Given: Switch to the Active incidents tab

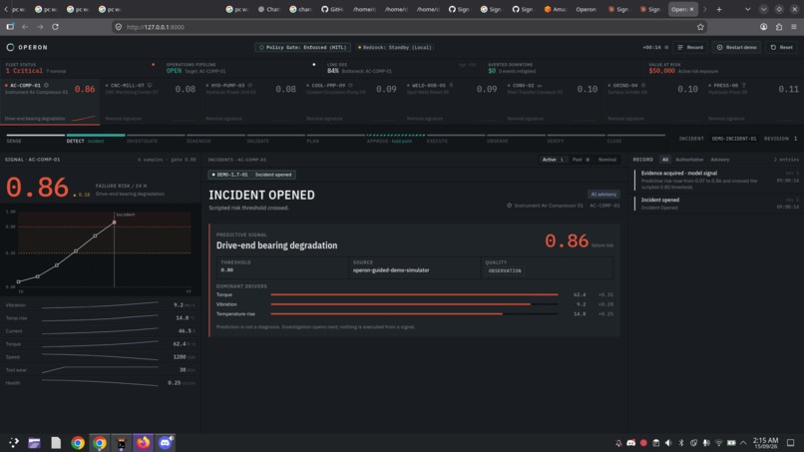Looking at the screenshot, I should [x=553, y=160].
